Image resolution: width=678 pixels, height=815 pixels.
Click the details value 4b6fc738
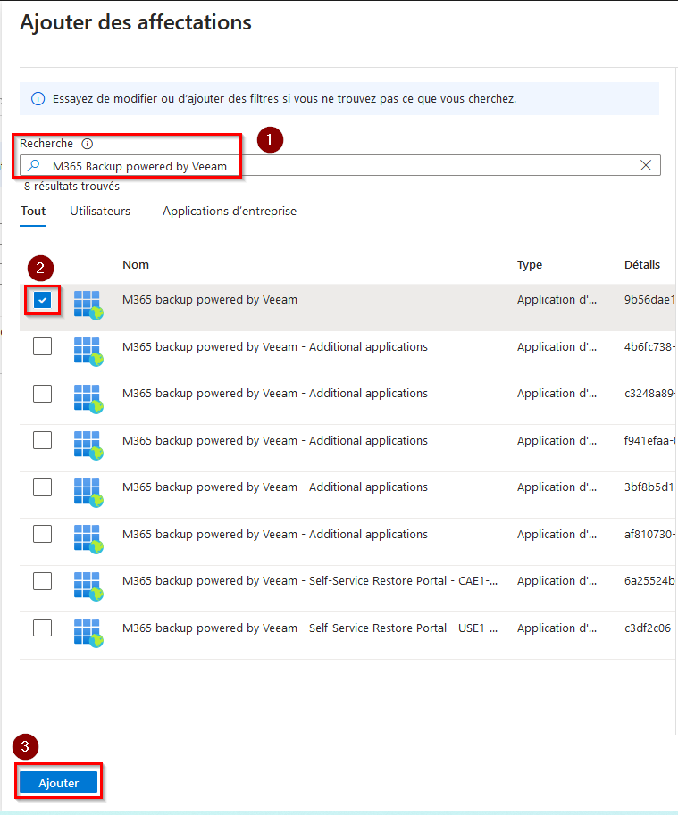pyautogui.click(x=649, y=346)
